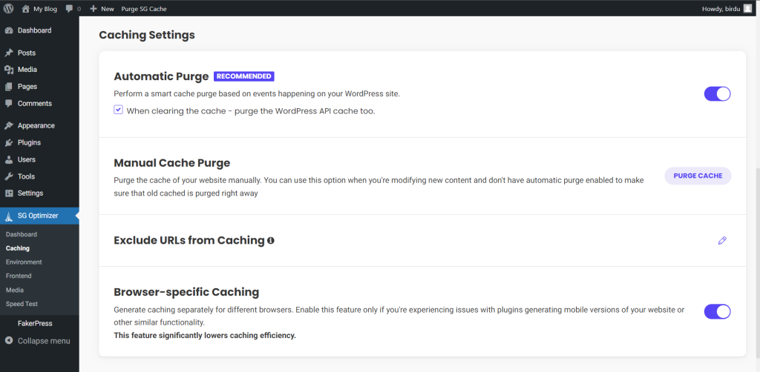The image size is (760, 372).
Task: Click info icon beside Exclude URLs from Caching
Action: click(270, 240)
